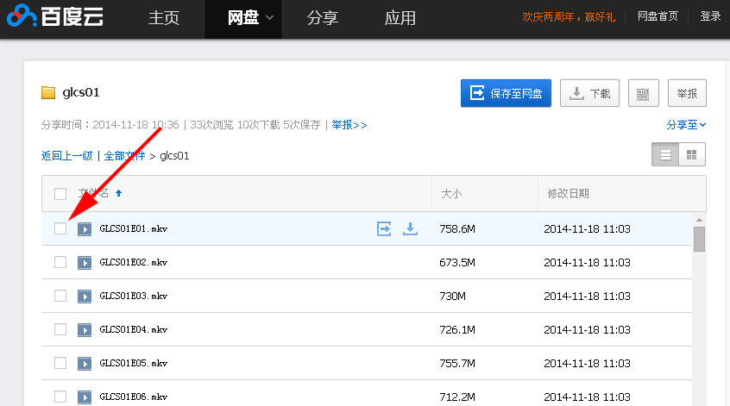Click the size value 755.7M
Image resolution: width=730 pixels, height=406 pixels.
(x=457, y=363)
